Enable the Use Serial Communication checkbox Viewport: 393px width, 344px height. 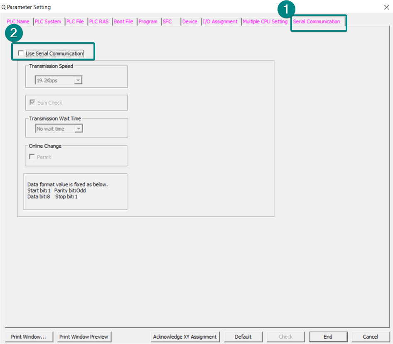(x=21, y=54)
